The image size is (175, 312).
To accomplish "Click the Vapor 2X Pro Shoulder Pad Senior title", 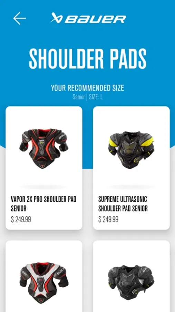I will click(43, 204).
